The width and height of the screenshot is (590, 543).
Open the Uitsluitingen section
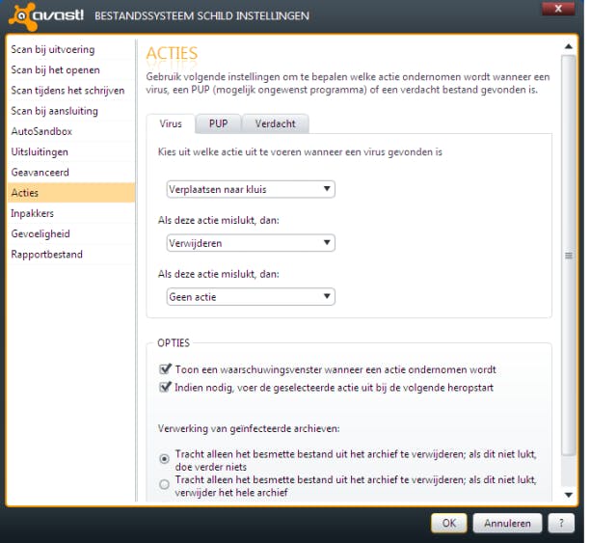(70, 151)
